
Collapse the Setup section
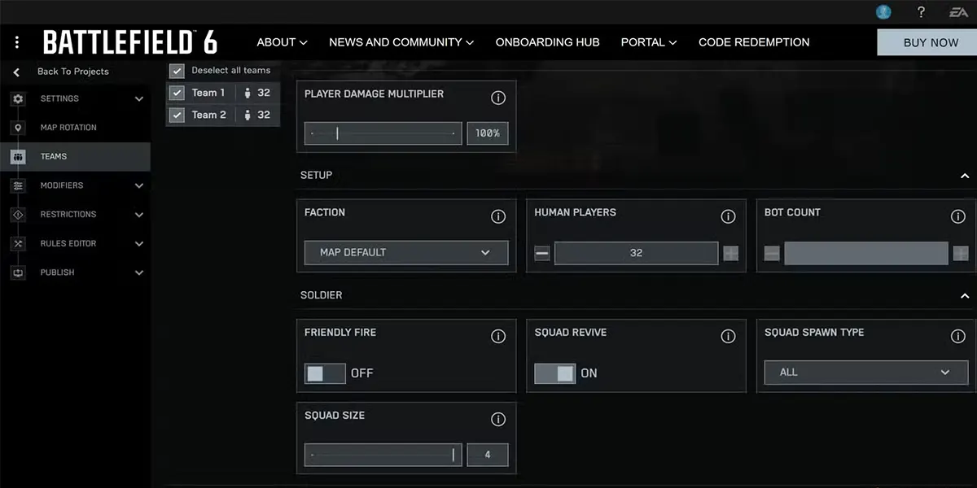pos(965,176)
